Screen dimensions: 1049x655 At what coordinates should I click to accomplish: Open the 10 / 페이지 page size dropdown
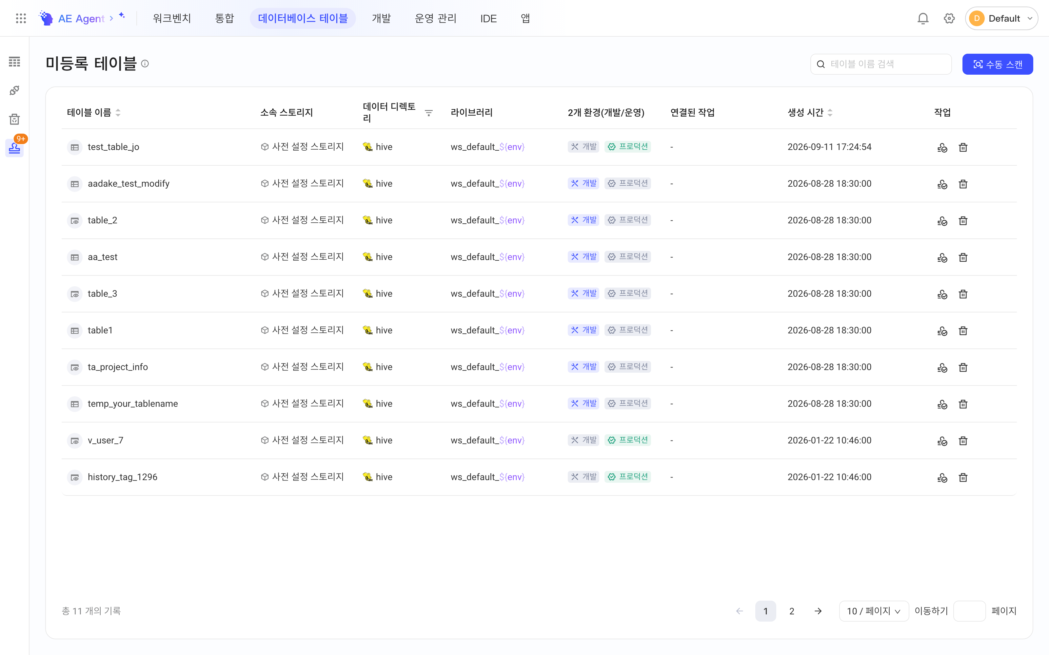coord(873,611)
